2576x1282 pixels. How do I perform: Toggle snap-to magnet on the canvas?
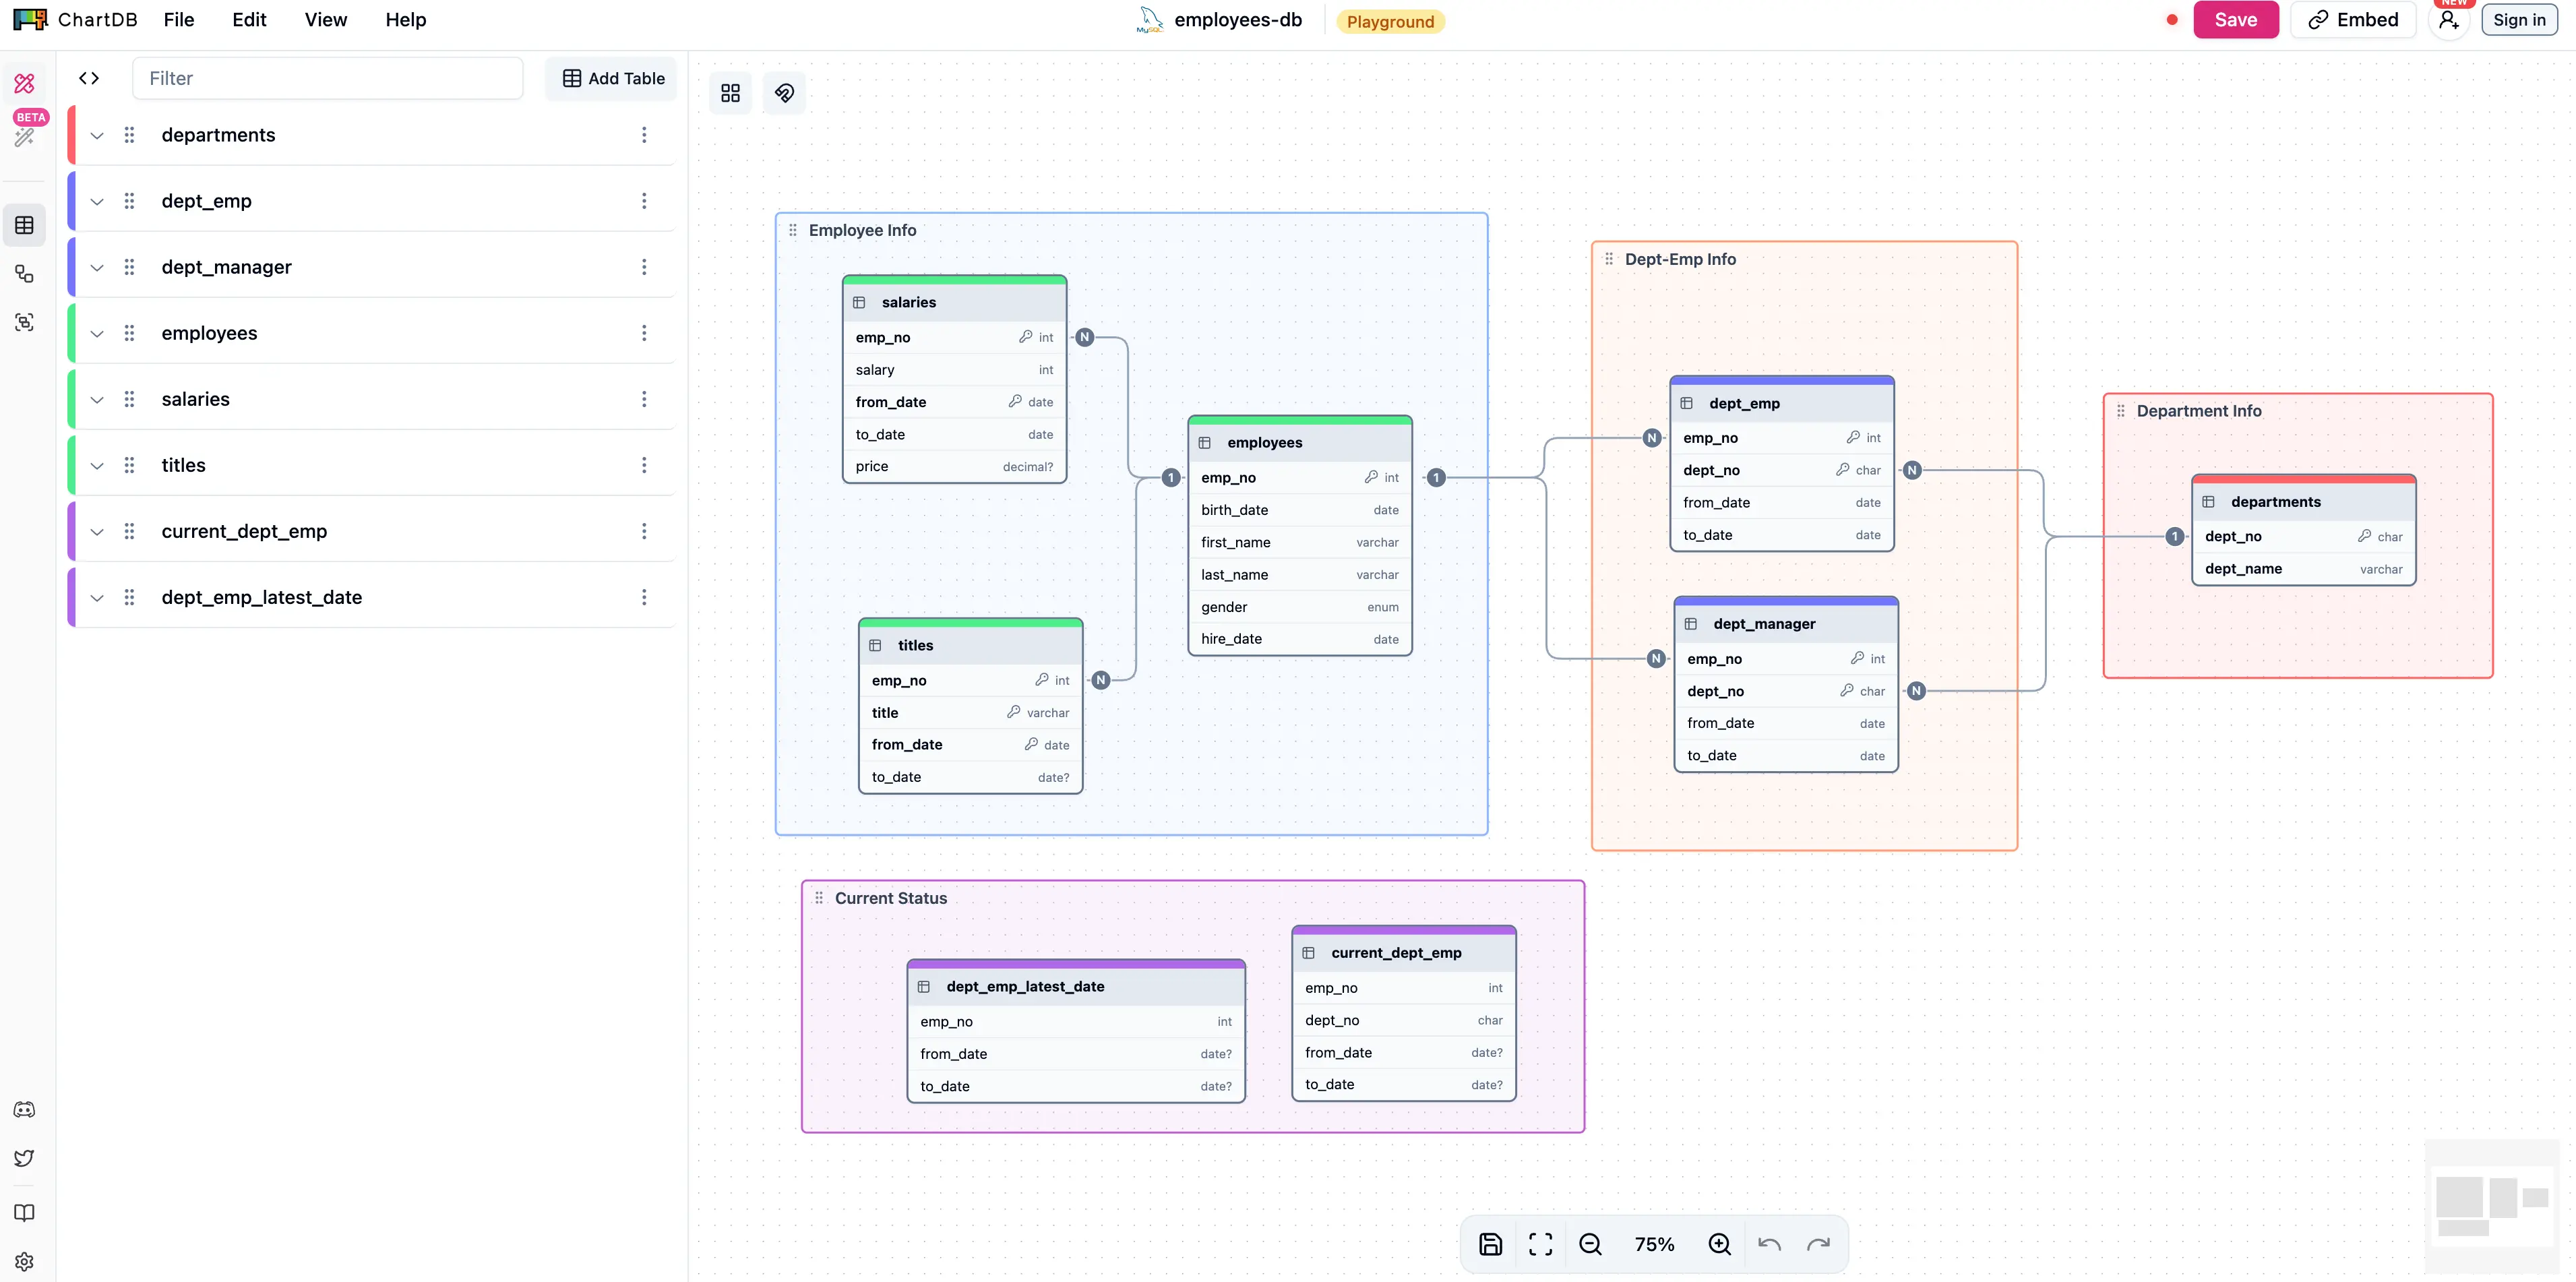click(784, 92)
